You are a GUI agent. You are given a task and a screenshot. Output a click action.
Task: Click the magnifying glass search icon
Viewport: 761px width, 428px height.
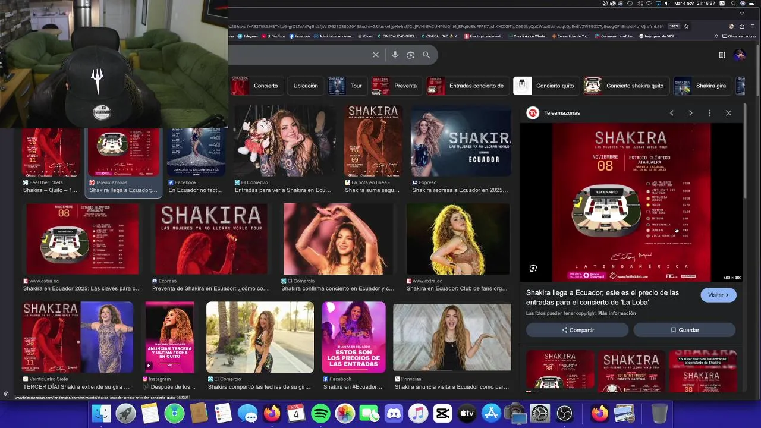click(x=426, y=55)
